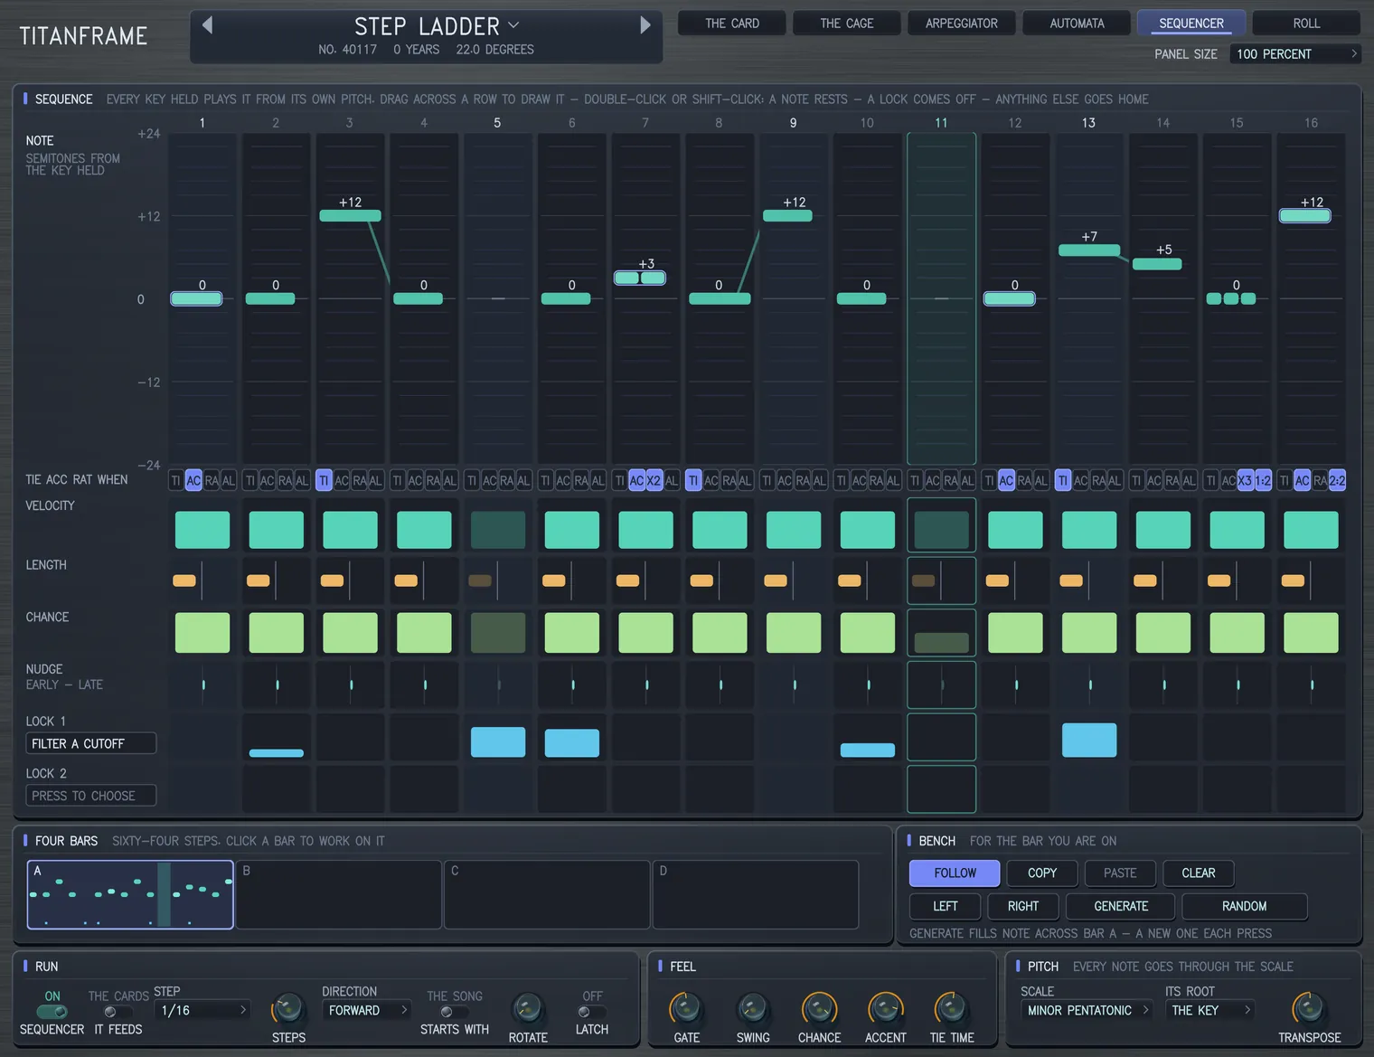Click the Generate button
Screen dimensions: 1374x1057
pos(1121,906)
